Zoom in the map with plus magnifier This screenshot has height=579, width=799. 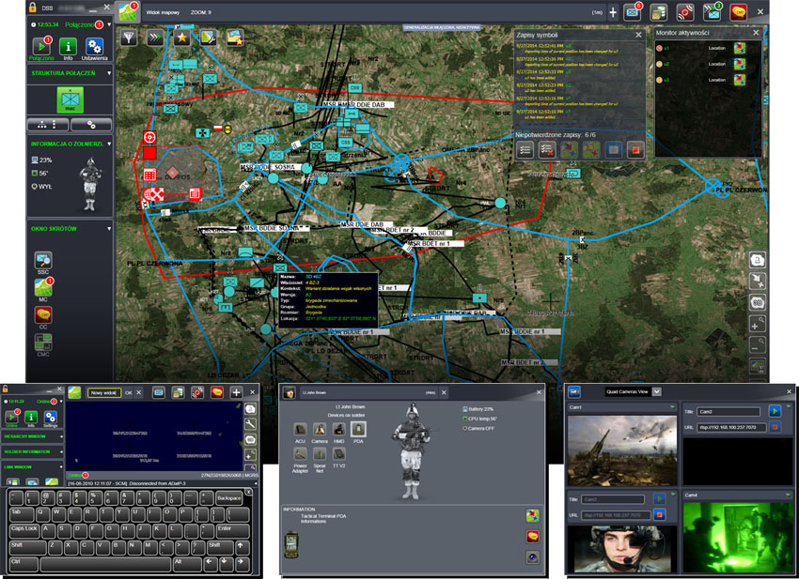tap(758, 324)
